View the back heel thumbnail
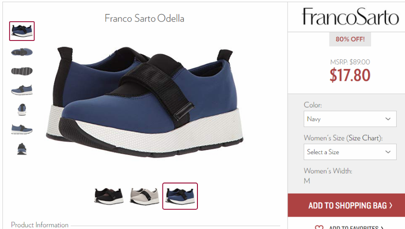 coord(22,149)
